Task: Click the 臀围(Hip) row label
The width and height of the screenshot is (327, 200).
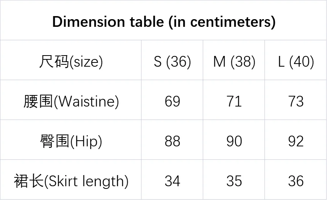Action: pos(71,141)
